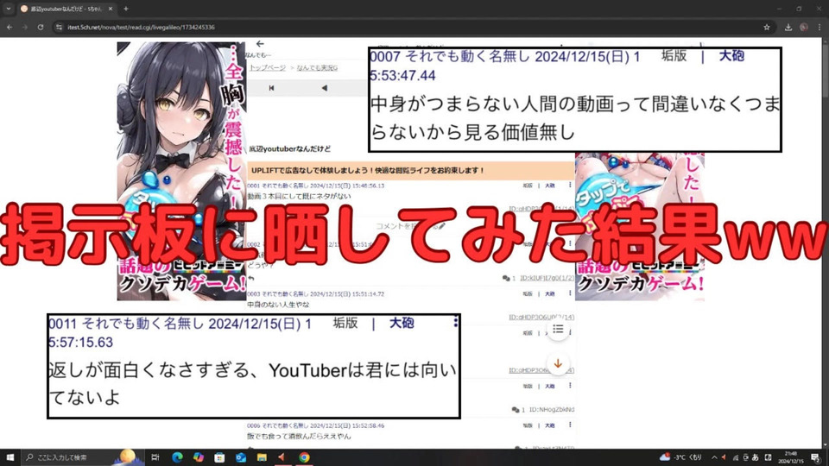
Task: Open Outlook from taskbar
Action: click(x=241, y=457)
